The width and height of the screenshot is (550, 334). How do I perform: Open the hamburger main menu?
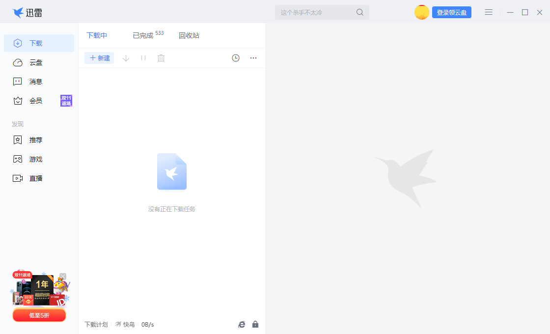[489, 12]
